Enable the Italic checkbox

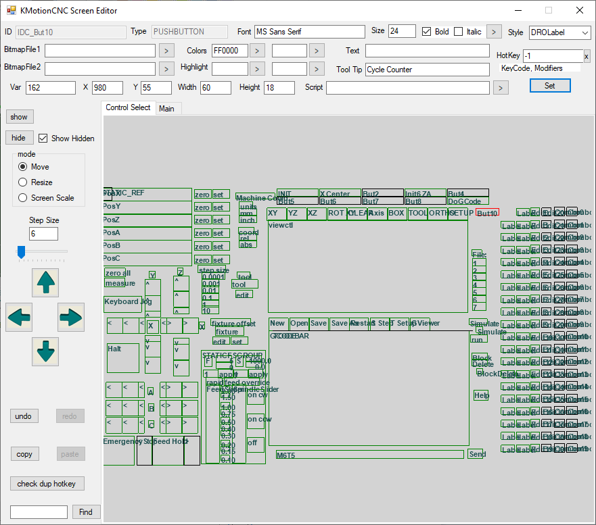point(459,32)
